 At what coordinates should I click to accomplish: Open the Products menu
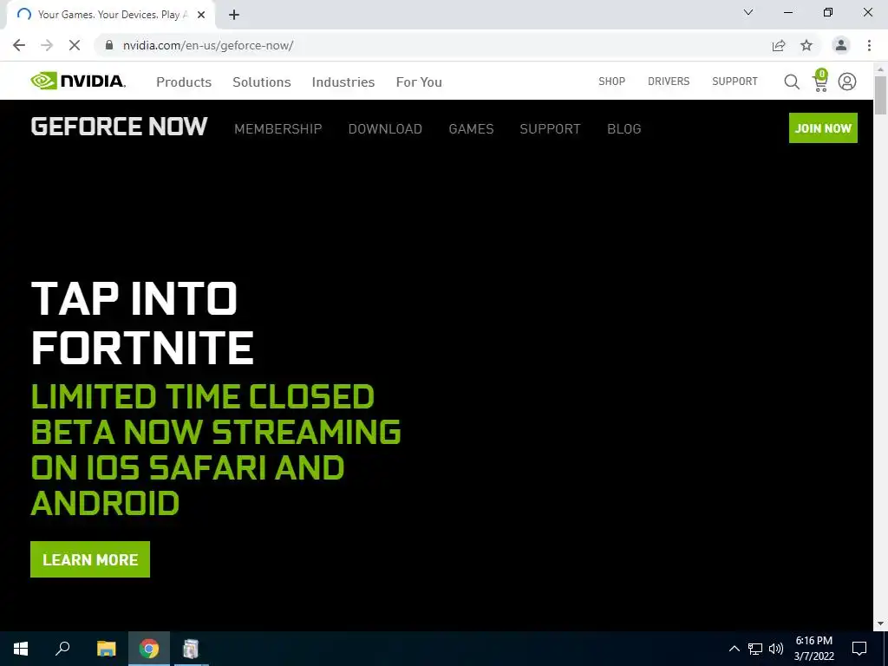[x=184, y=82]
